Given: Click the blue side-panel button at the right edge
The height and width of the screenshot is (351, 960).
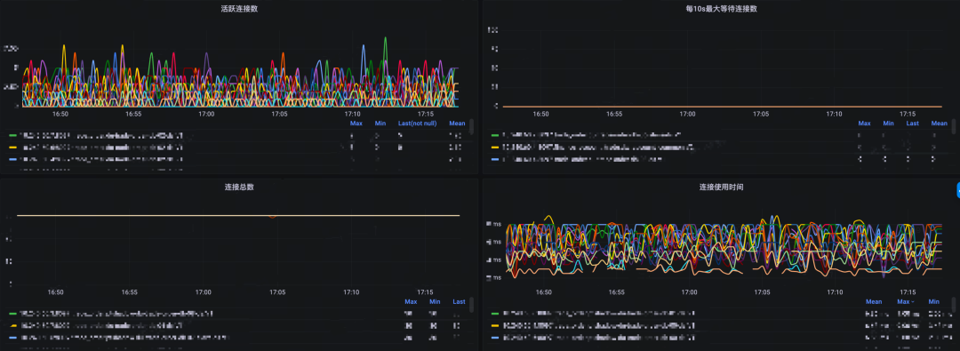Looking at the screenshot, I should 957,190.
